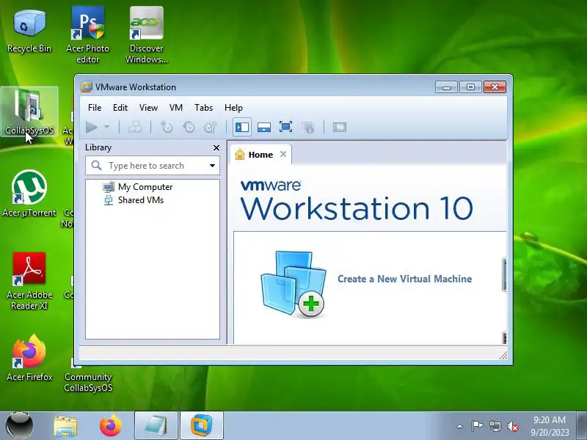Open the Help menu

(233, 108)
